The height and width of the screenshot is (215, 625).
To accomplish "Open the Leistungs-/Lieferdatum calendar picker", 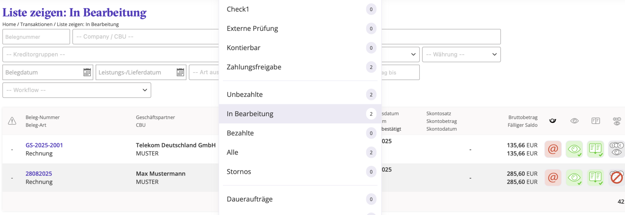I will click(x=180, y=72).
